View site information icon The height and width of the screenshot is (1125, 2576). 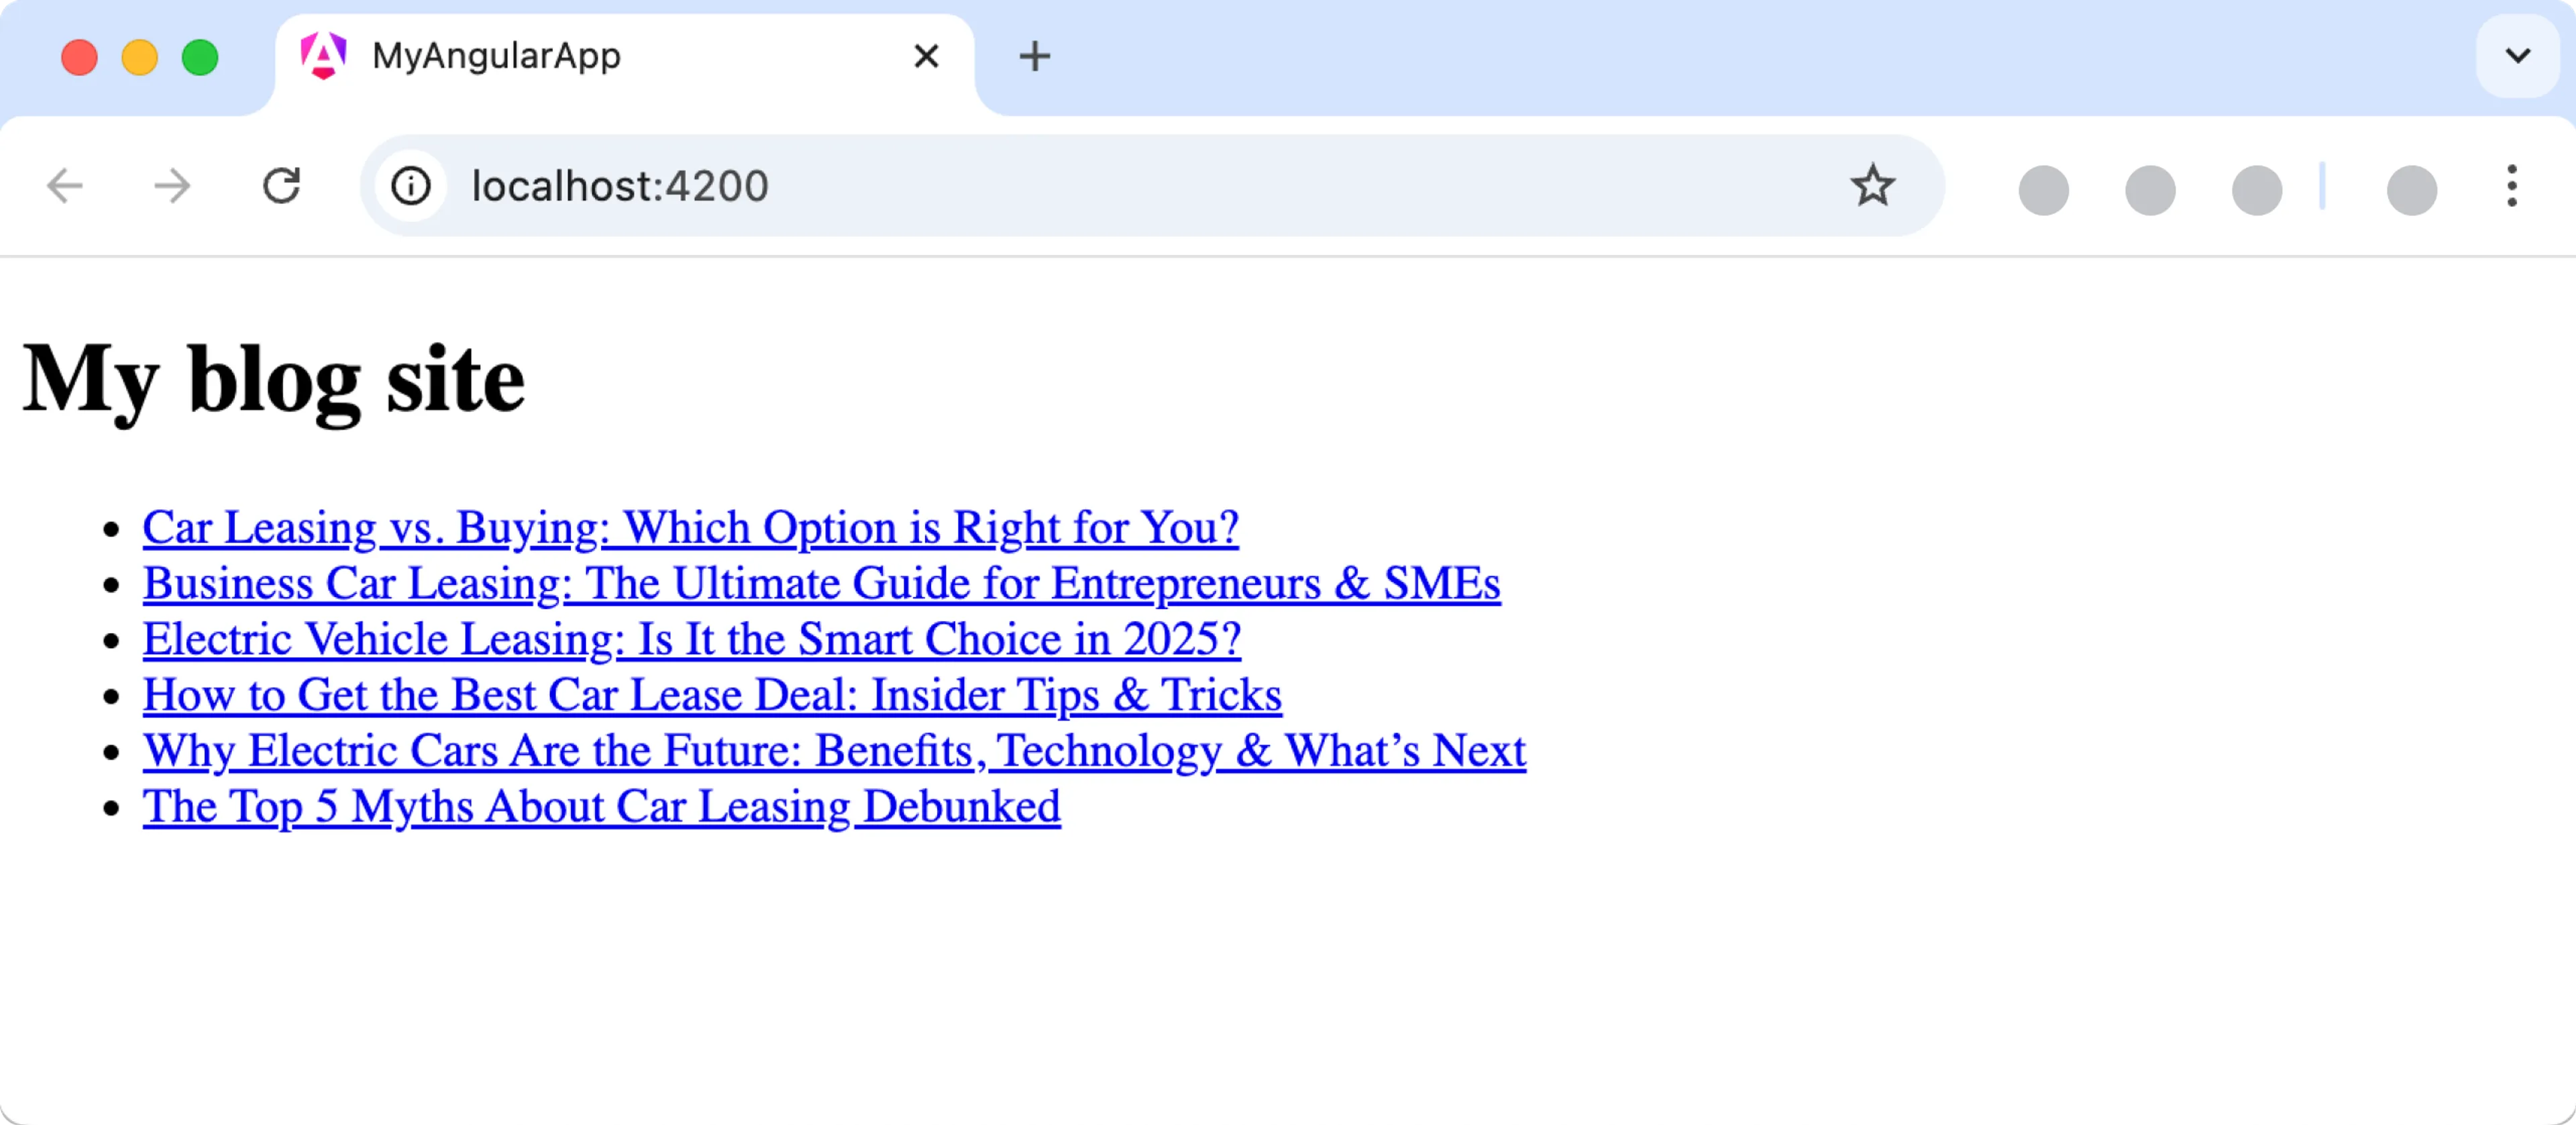[411, 186]
